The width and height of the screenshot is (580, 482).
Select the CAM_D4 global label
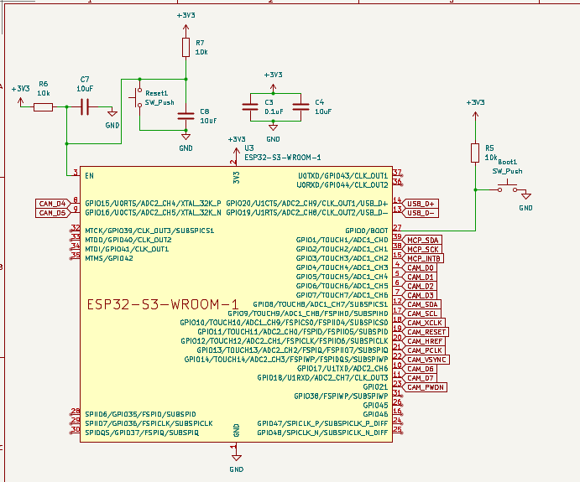tap(53, 204)
